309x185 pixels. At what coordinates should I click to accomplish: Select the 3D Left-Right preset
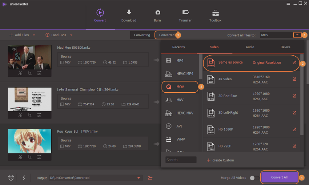251,113
